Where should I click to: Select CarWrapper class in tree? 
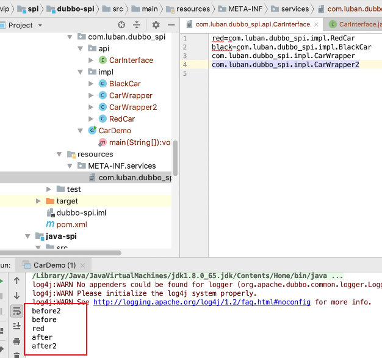(x=131, y=95)
